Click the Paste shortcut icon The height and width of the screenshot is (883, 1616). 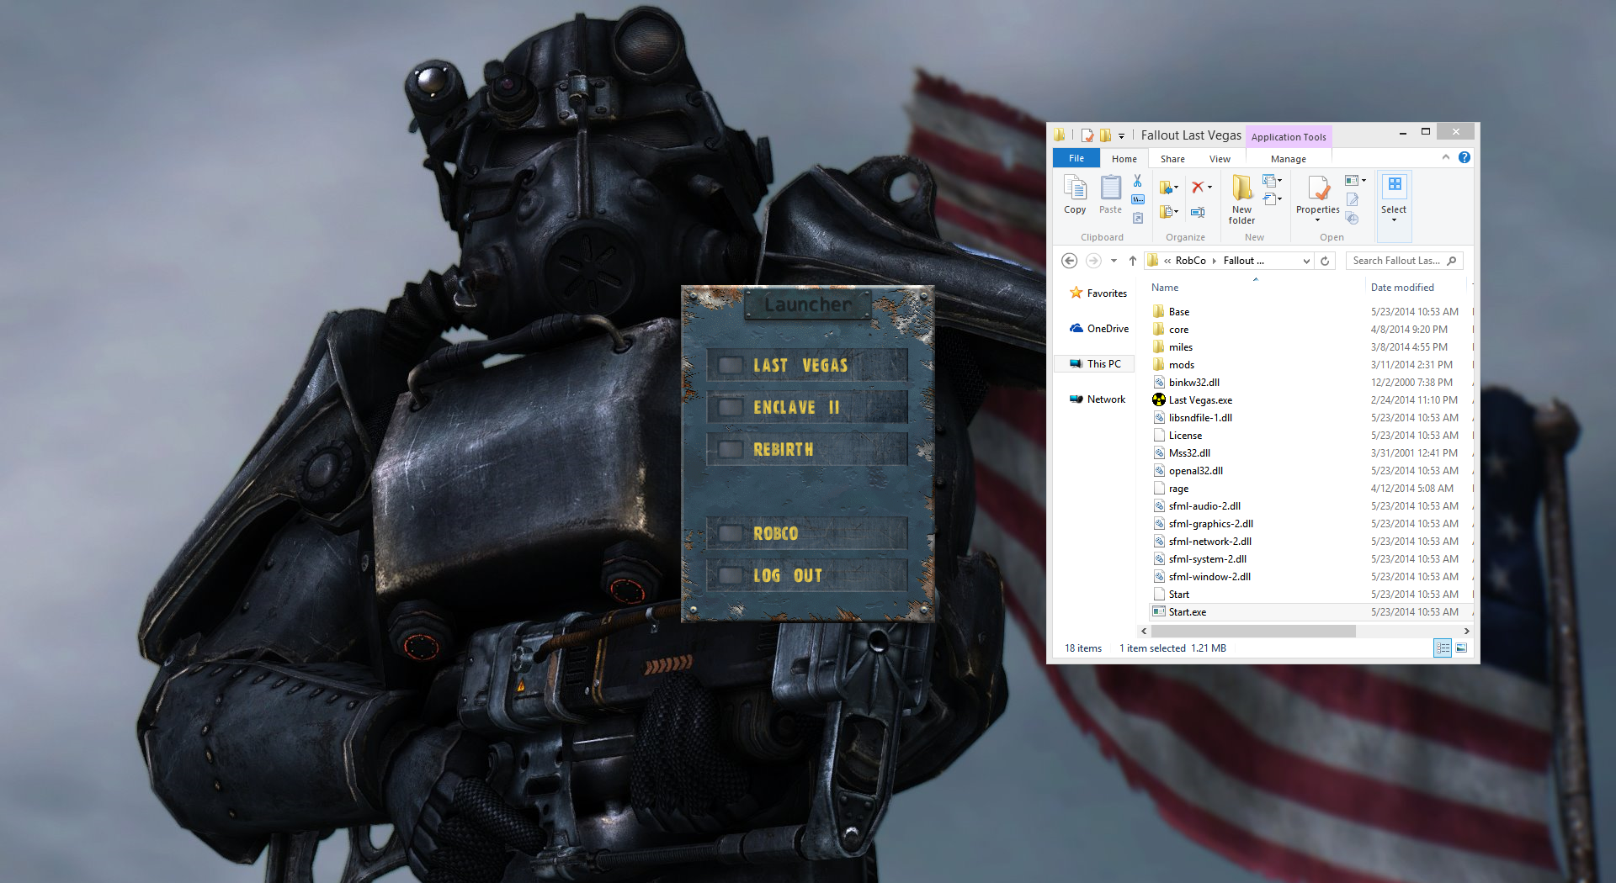coord(1137,218)
